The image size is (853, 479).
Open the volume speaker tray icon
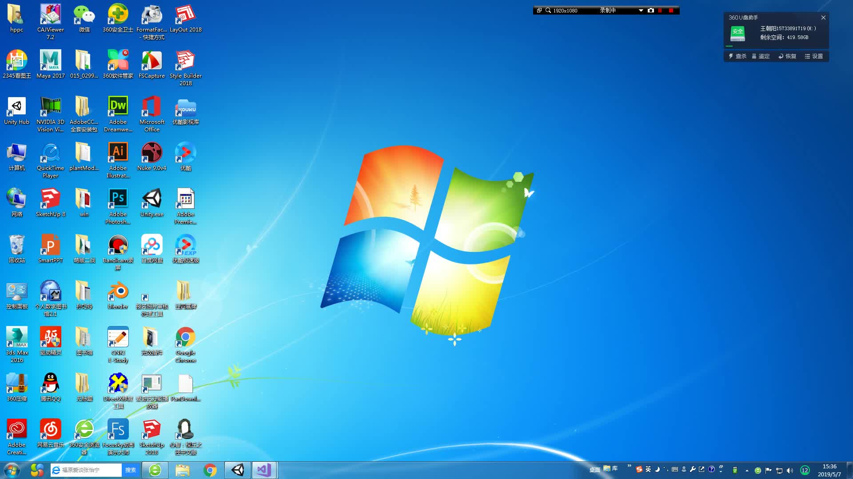[789, 471]
